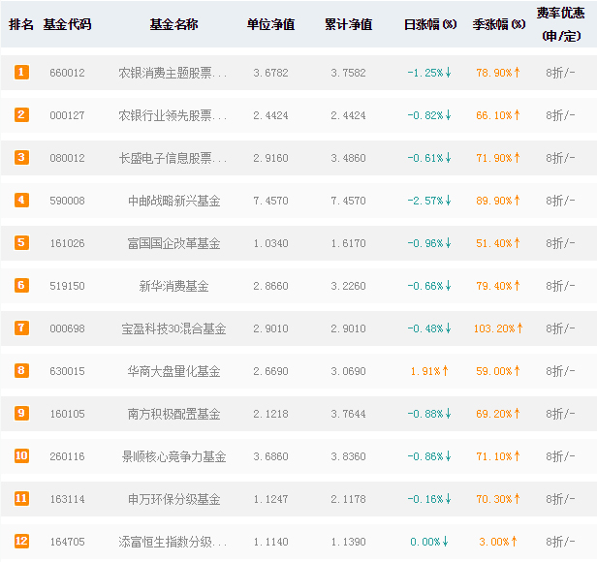Click fund code 660012
Image resolution: width=597 pixels, height=562 pixels.
point(68,73)
